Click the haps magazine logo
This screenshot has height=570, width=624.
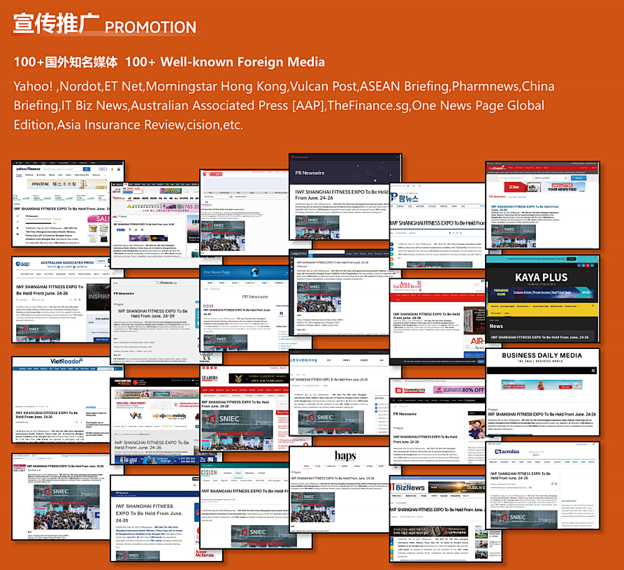pos(345,455)
